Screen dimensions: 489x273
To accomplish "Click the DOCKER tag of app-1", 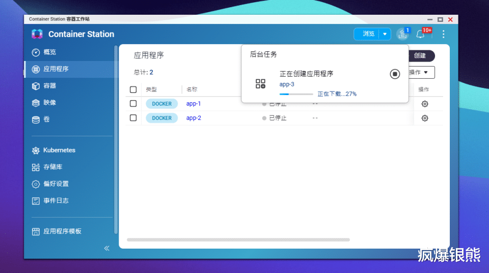I will tap(161, 104).
